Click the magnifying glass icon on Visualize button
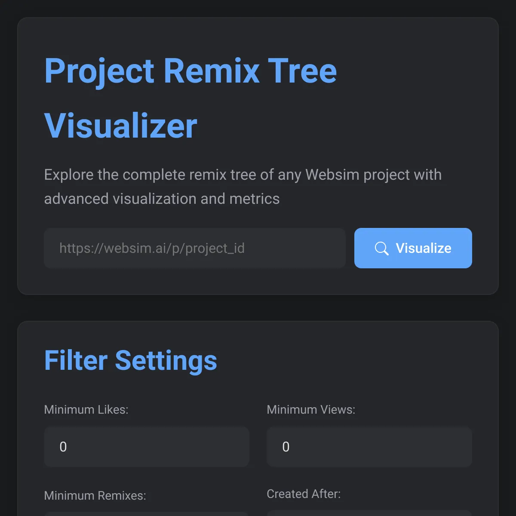Screen dimensions: 516x516 pyautogui.click(x=382, y=248)
